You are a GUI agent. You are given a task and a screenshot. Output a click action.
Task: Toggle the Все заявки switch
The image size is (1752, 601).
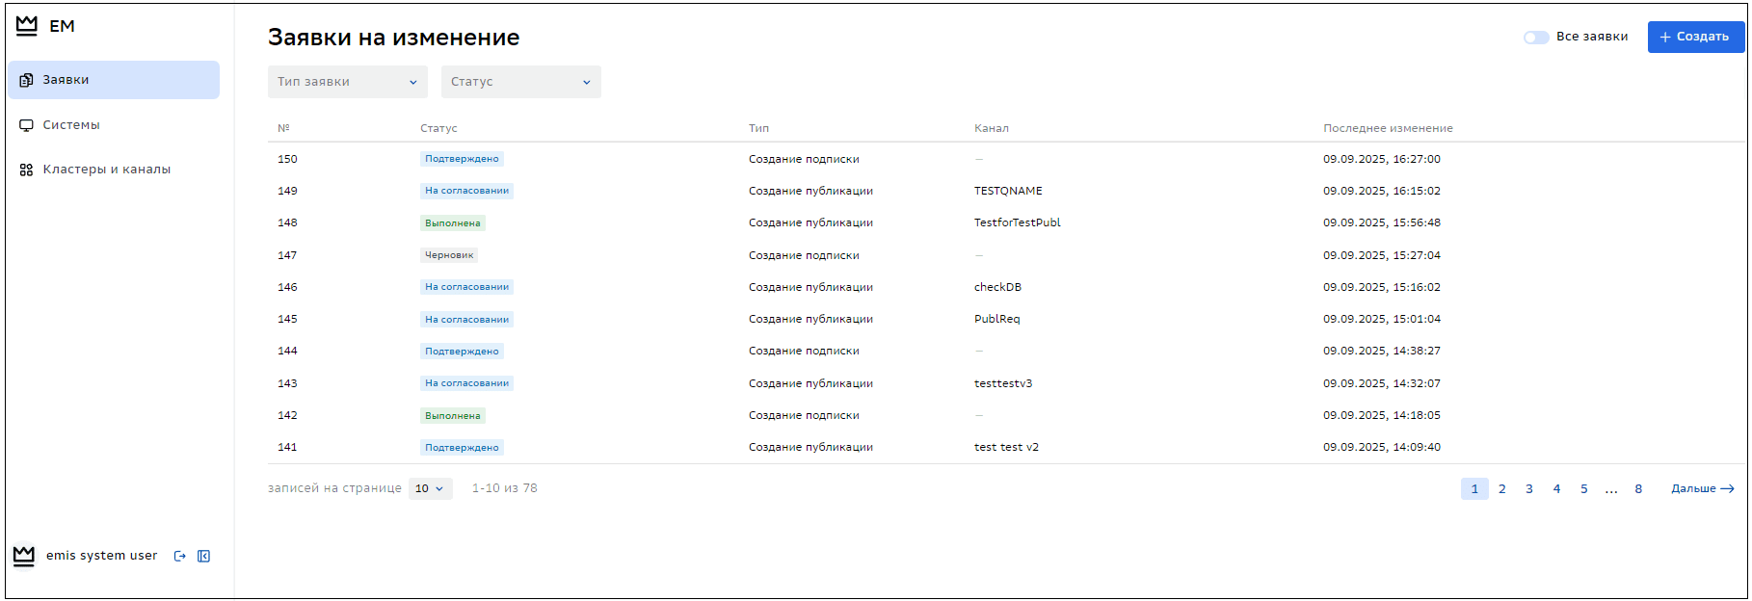[1536, 37]
